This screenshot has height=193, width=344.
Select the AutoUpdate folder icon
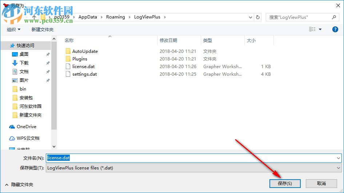pos(68,51)
